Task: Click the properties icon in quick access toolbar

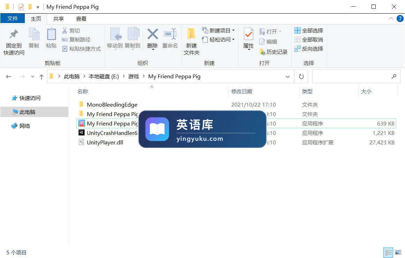Action: (21, 7)
